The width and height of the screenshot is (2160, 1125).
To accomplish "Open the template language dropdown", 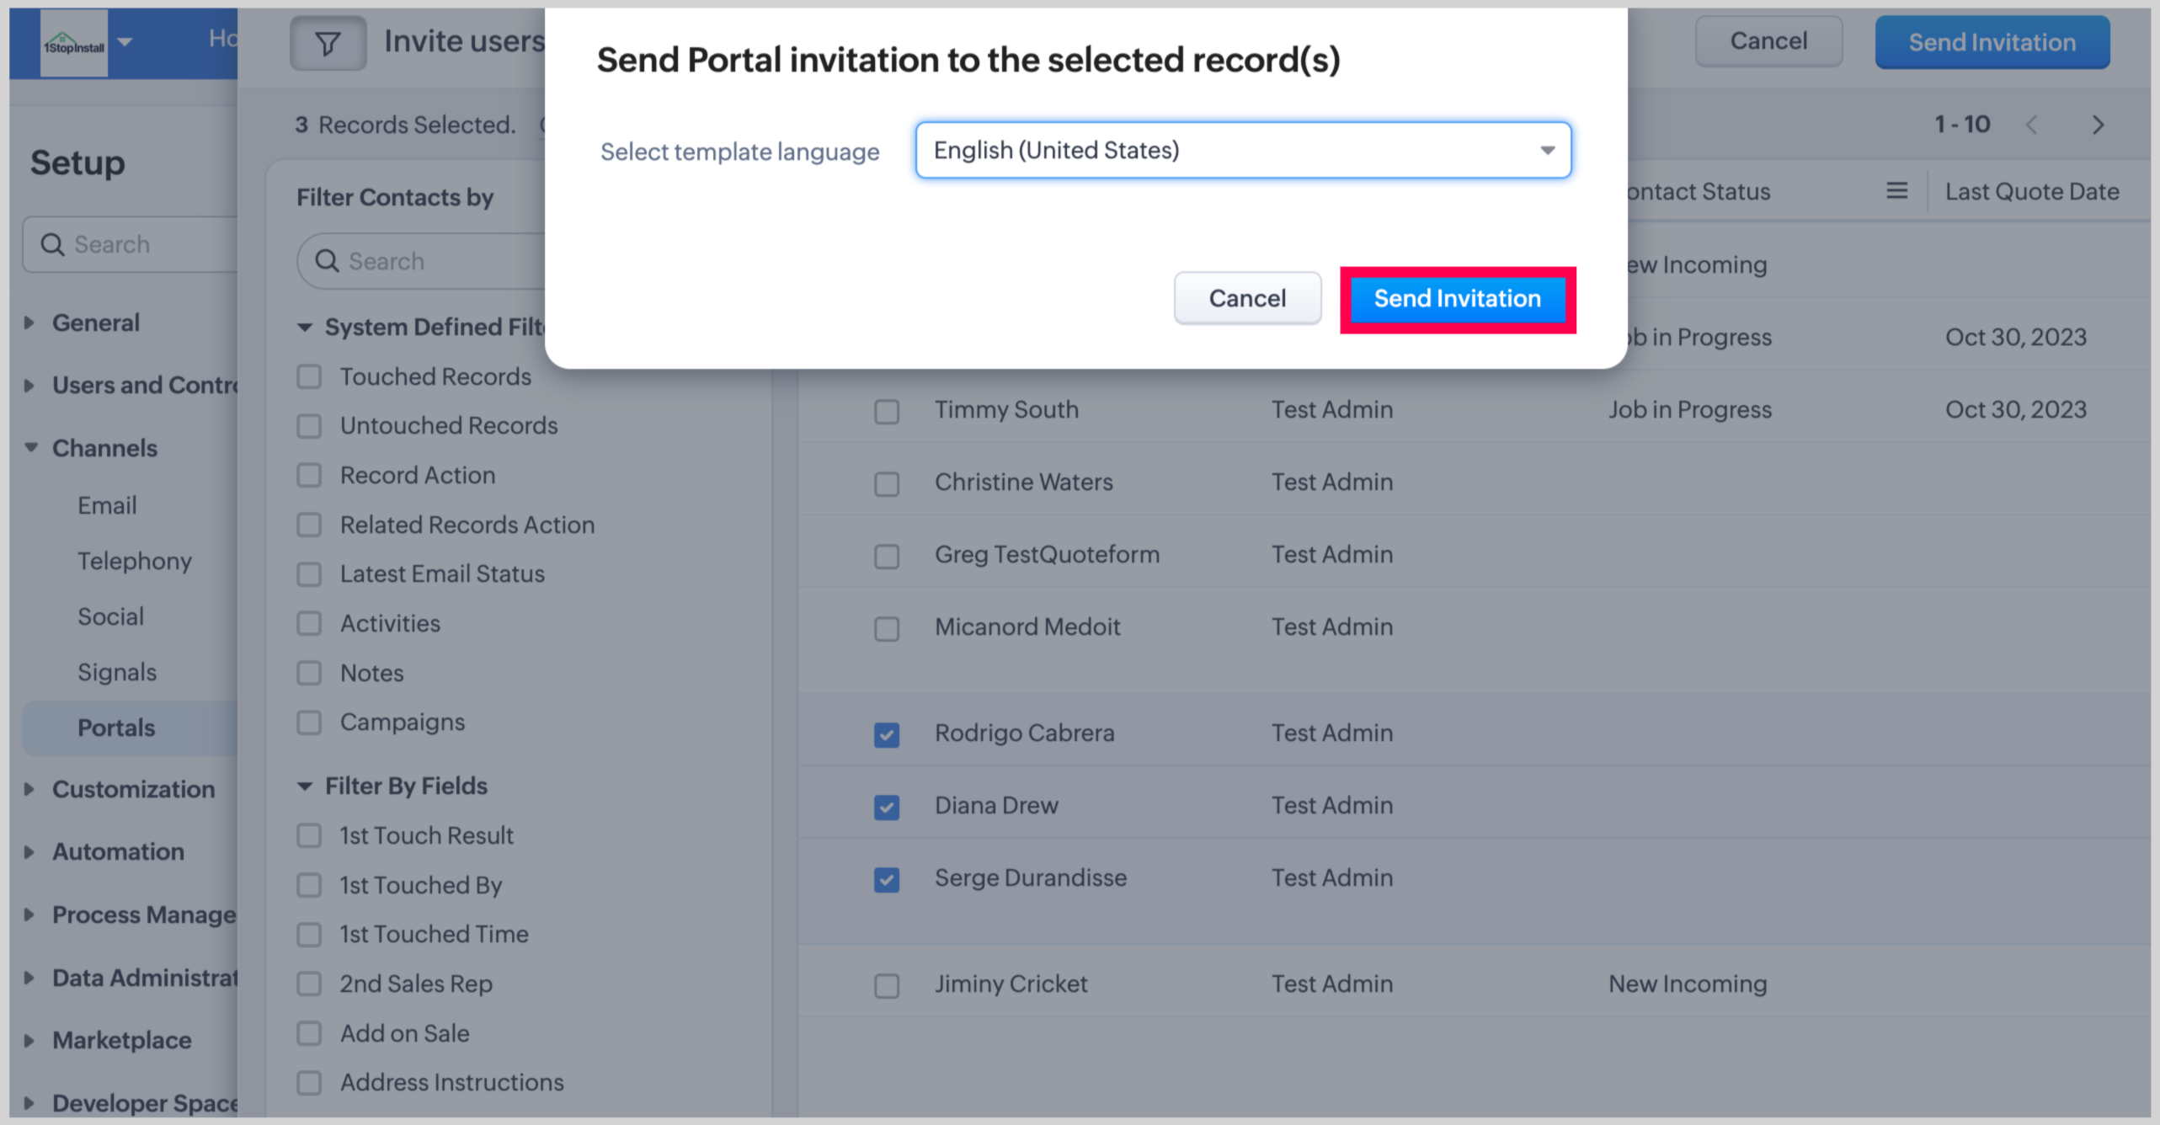I will click(1243, 150).
